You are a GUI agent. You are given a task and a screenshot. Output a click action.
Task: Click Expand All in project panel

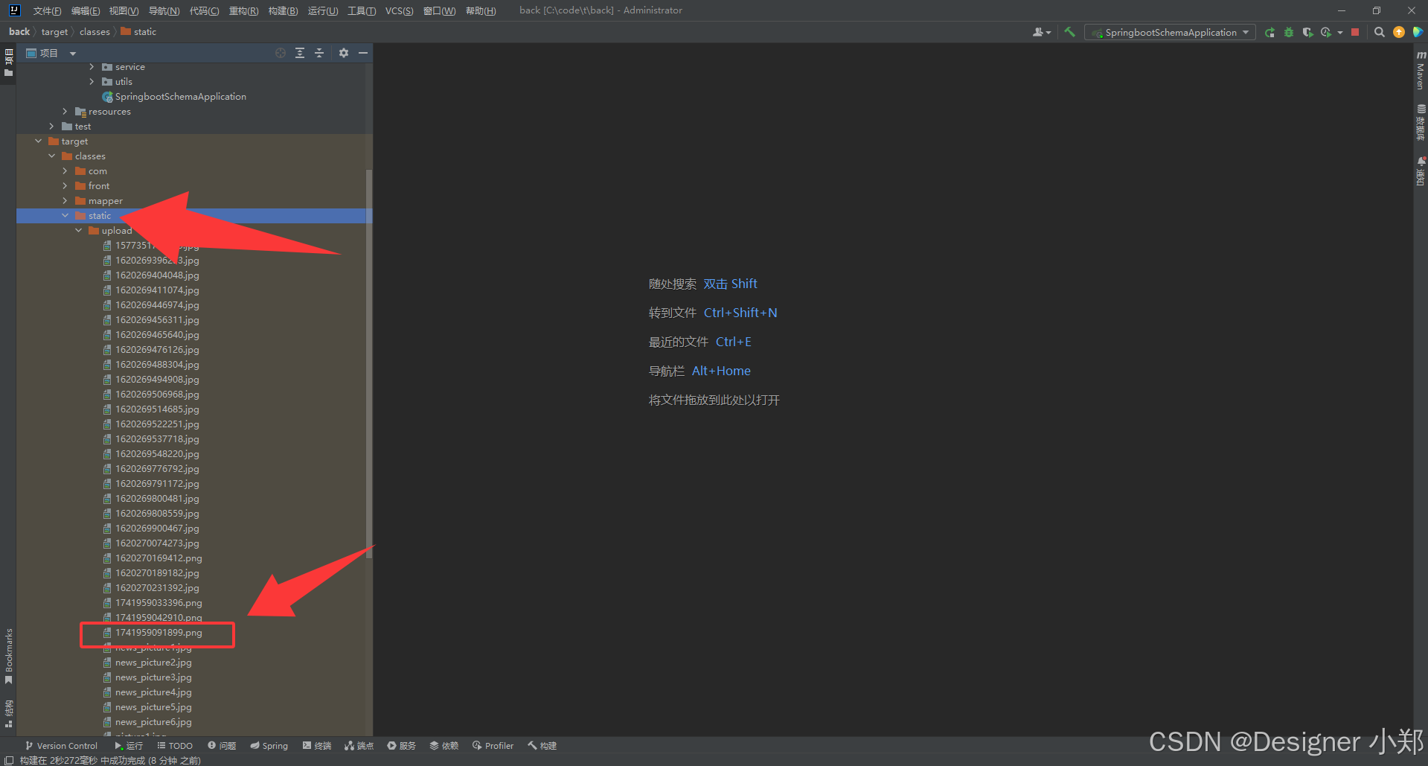click(300, 53)
